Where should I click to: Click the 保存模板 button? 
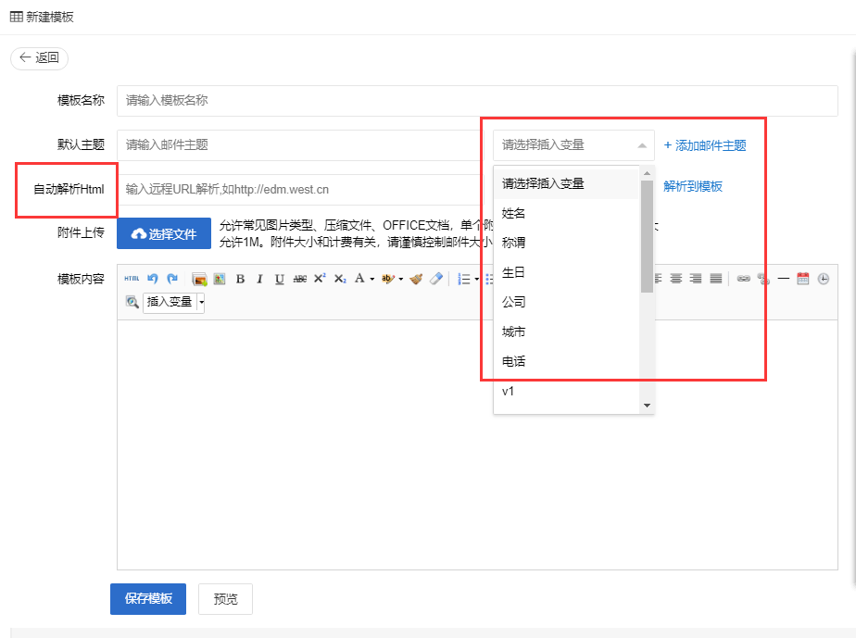click(148, 599)
